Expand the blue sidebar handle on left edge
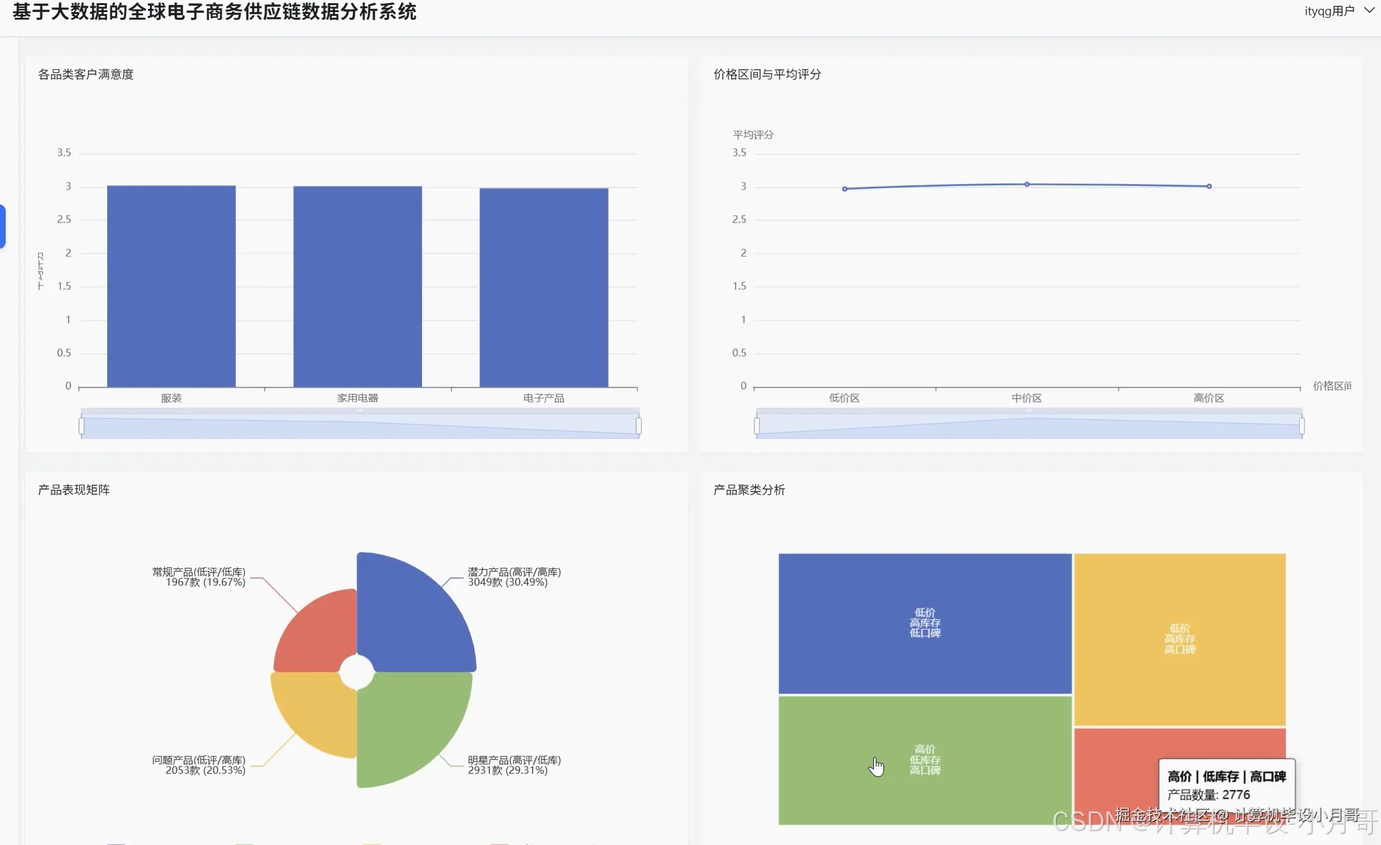This screenshot has width=1381, height=845. (x=3, y=226)
